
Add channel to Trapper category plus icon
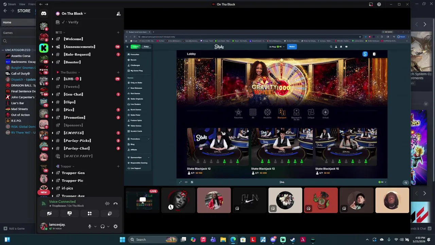coord(118,166)
